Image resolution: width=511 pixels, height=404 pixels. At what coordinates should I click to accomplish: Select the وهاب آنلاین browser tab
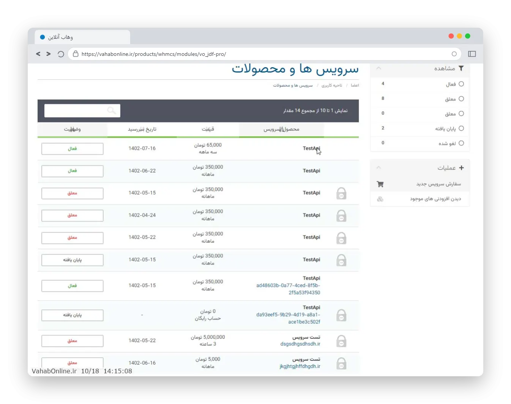point(82,37)
